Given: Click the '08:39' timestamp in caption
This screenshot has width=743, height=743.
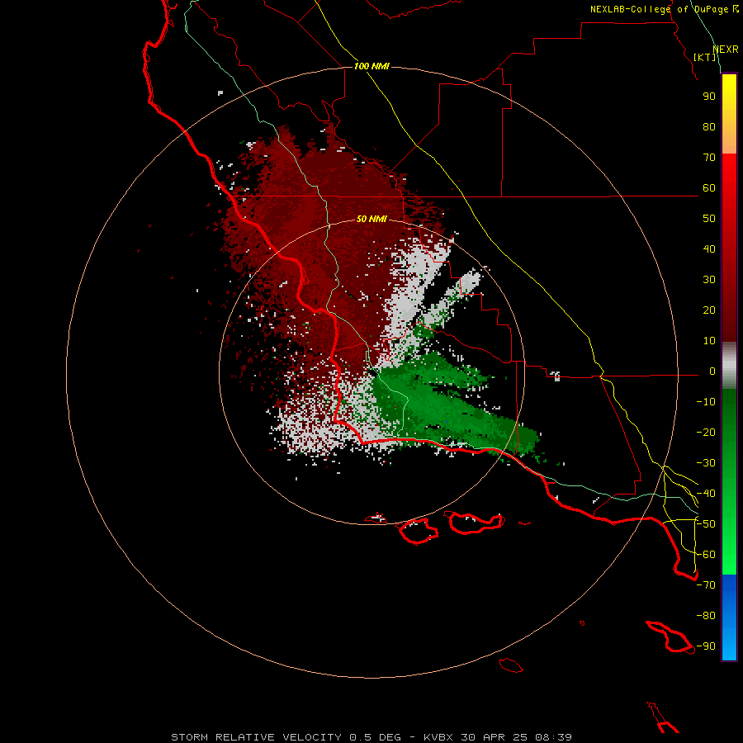Looking at the screenshot, I should [553, 737].
